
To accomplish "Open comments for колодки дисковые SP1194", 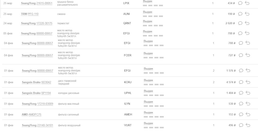I will [241, 93].
